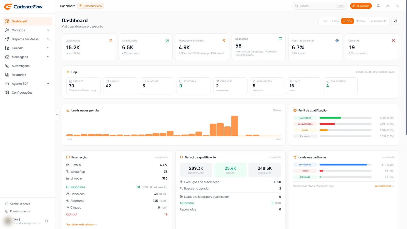Switch to 90 dias period
The image size is (407, 229).
coord(360,21)
